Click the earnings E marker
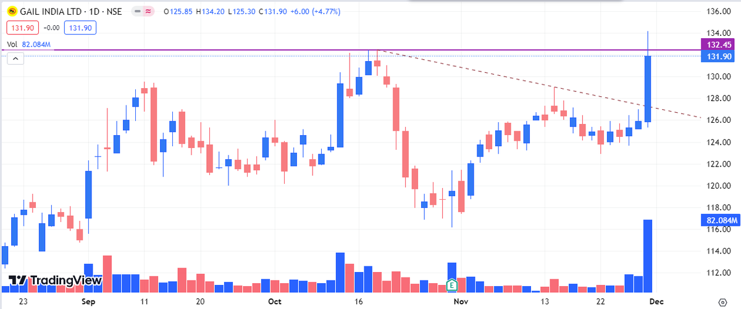Viewport: 741px width, 309px height. pyautogui.click(x=452, y=285)
